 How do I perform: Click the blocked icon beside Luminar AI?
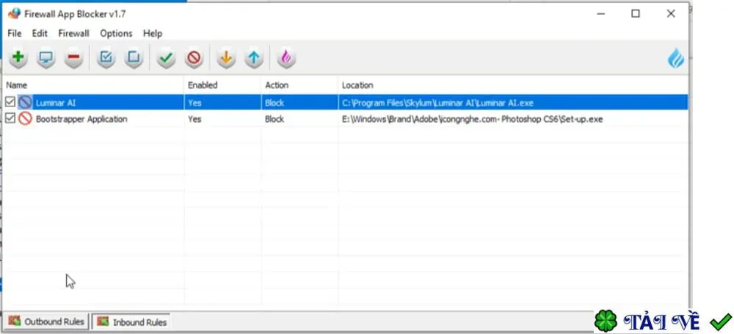pos(25,103)
